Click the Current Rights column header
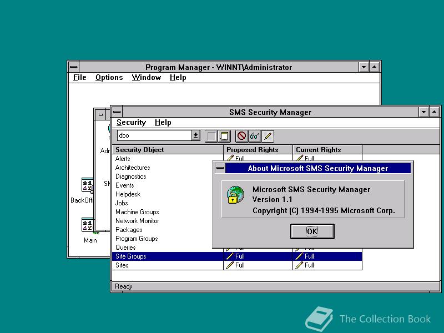444x333 pixels. (327, 149)
